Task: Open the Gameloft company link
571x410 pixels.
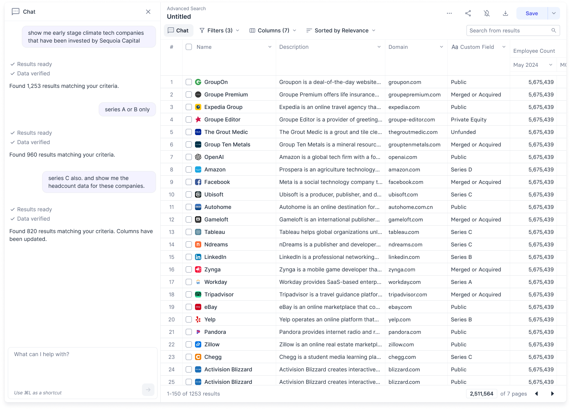Action: (216, 219)
